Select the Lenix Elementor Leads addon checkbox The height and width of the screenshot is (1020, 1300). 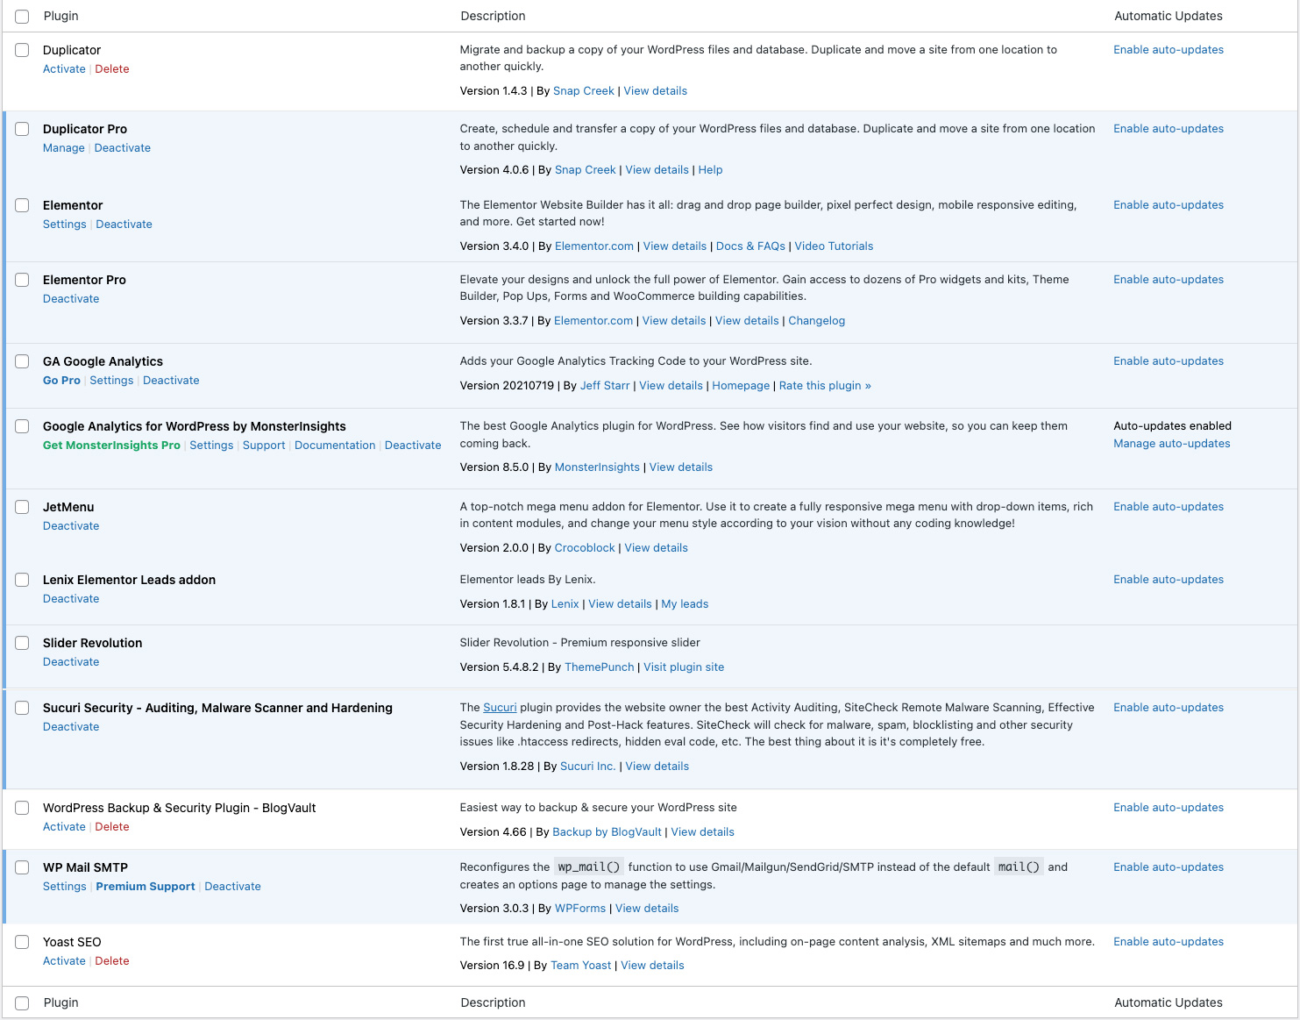click(x=22, y=580)
